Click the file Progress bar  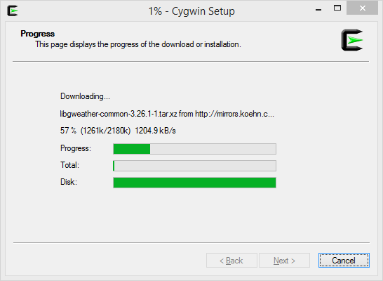(x=195, y=149)
